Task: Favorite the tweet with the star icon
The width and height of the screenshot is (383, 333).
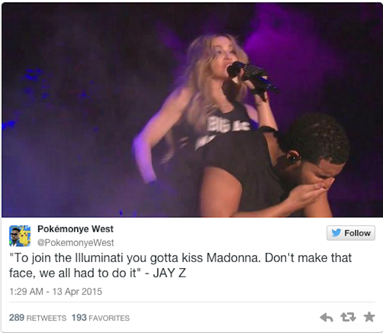Action: click(x=369, y=317)
